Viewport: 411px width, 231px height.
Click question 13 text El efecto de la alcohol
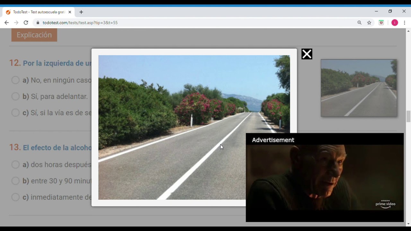tap(57, 148)
